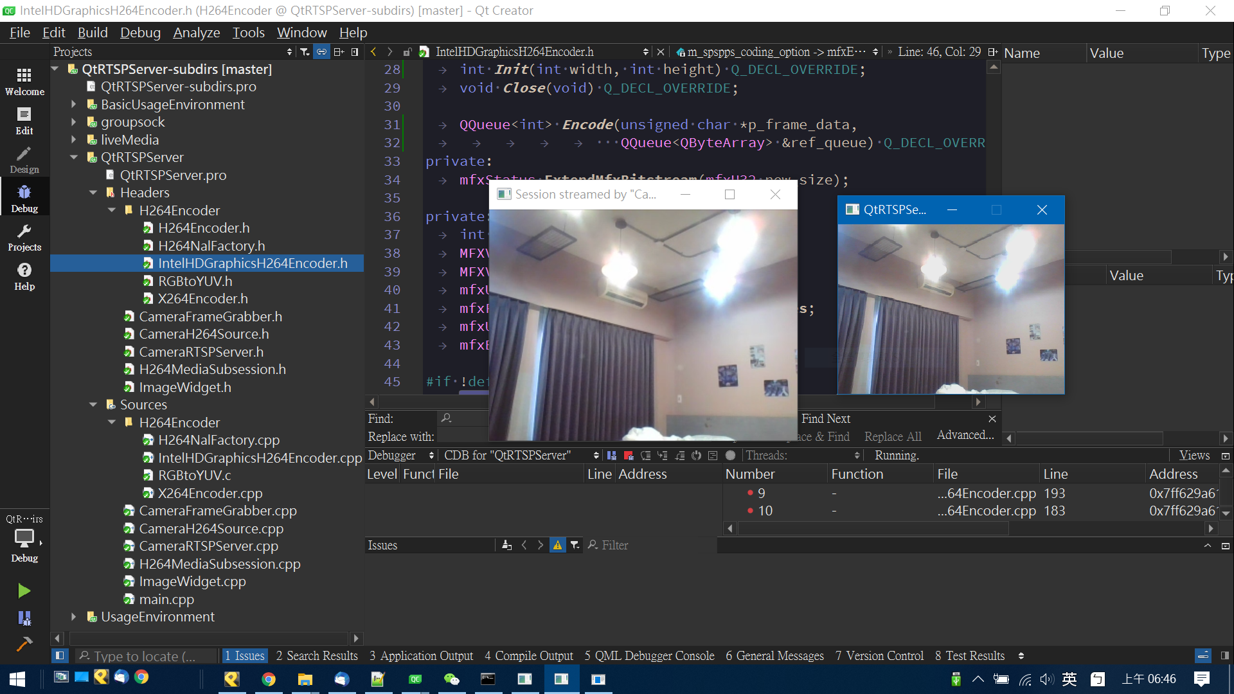Image resolution: width=1234 pixels, height=694 pixels.
Task: Continue execution with the blue debugger icon
Action: (x=611, y=455)
